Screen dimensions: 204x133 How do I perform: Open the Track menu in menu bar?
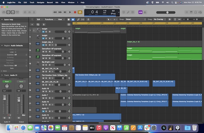coord(32,3)
